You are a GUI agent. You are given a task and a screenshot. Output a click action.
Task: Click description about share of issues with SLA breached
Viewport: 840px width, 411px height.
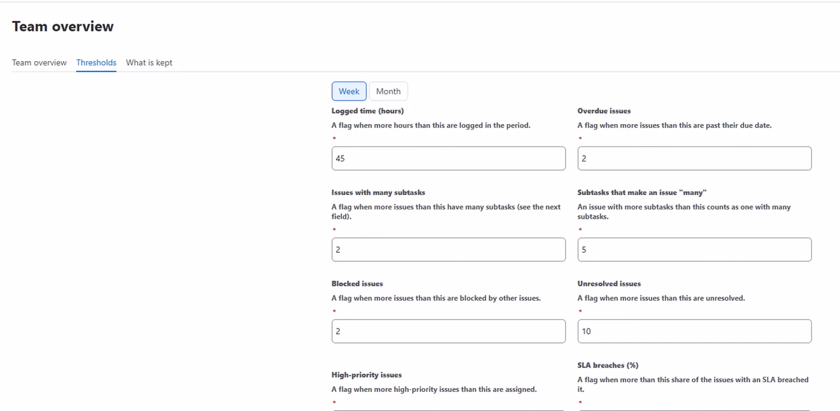(693, 384)
